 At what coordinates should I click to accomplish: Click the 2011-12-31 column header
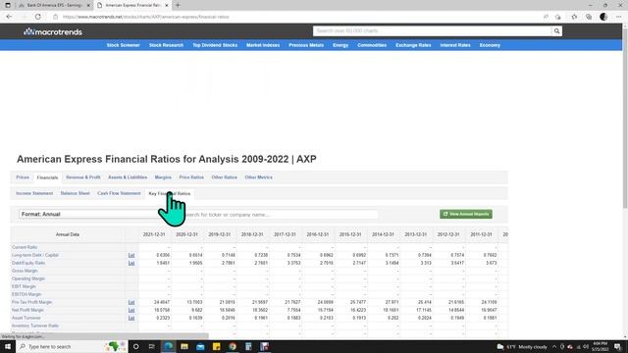(481, 234)
